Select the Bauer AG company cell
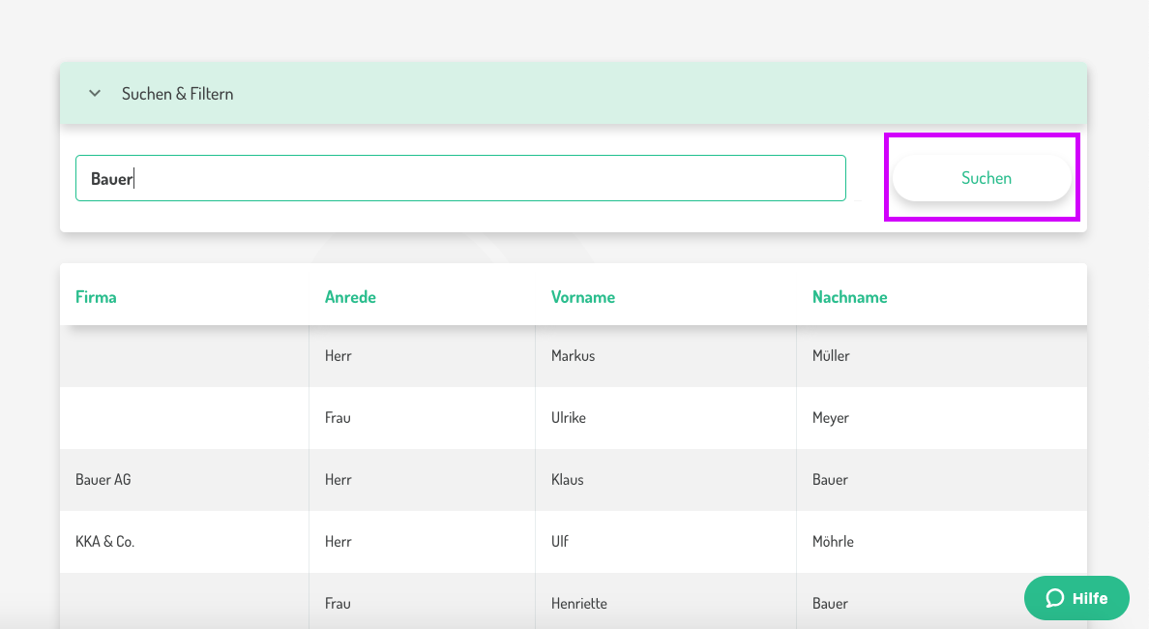This screenshot has height=629, width=1149. 103,480
